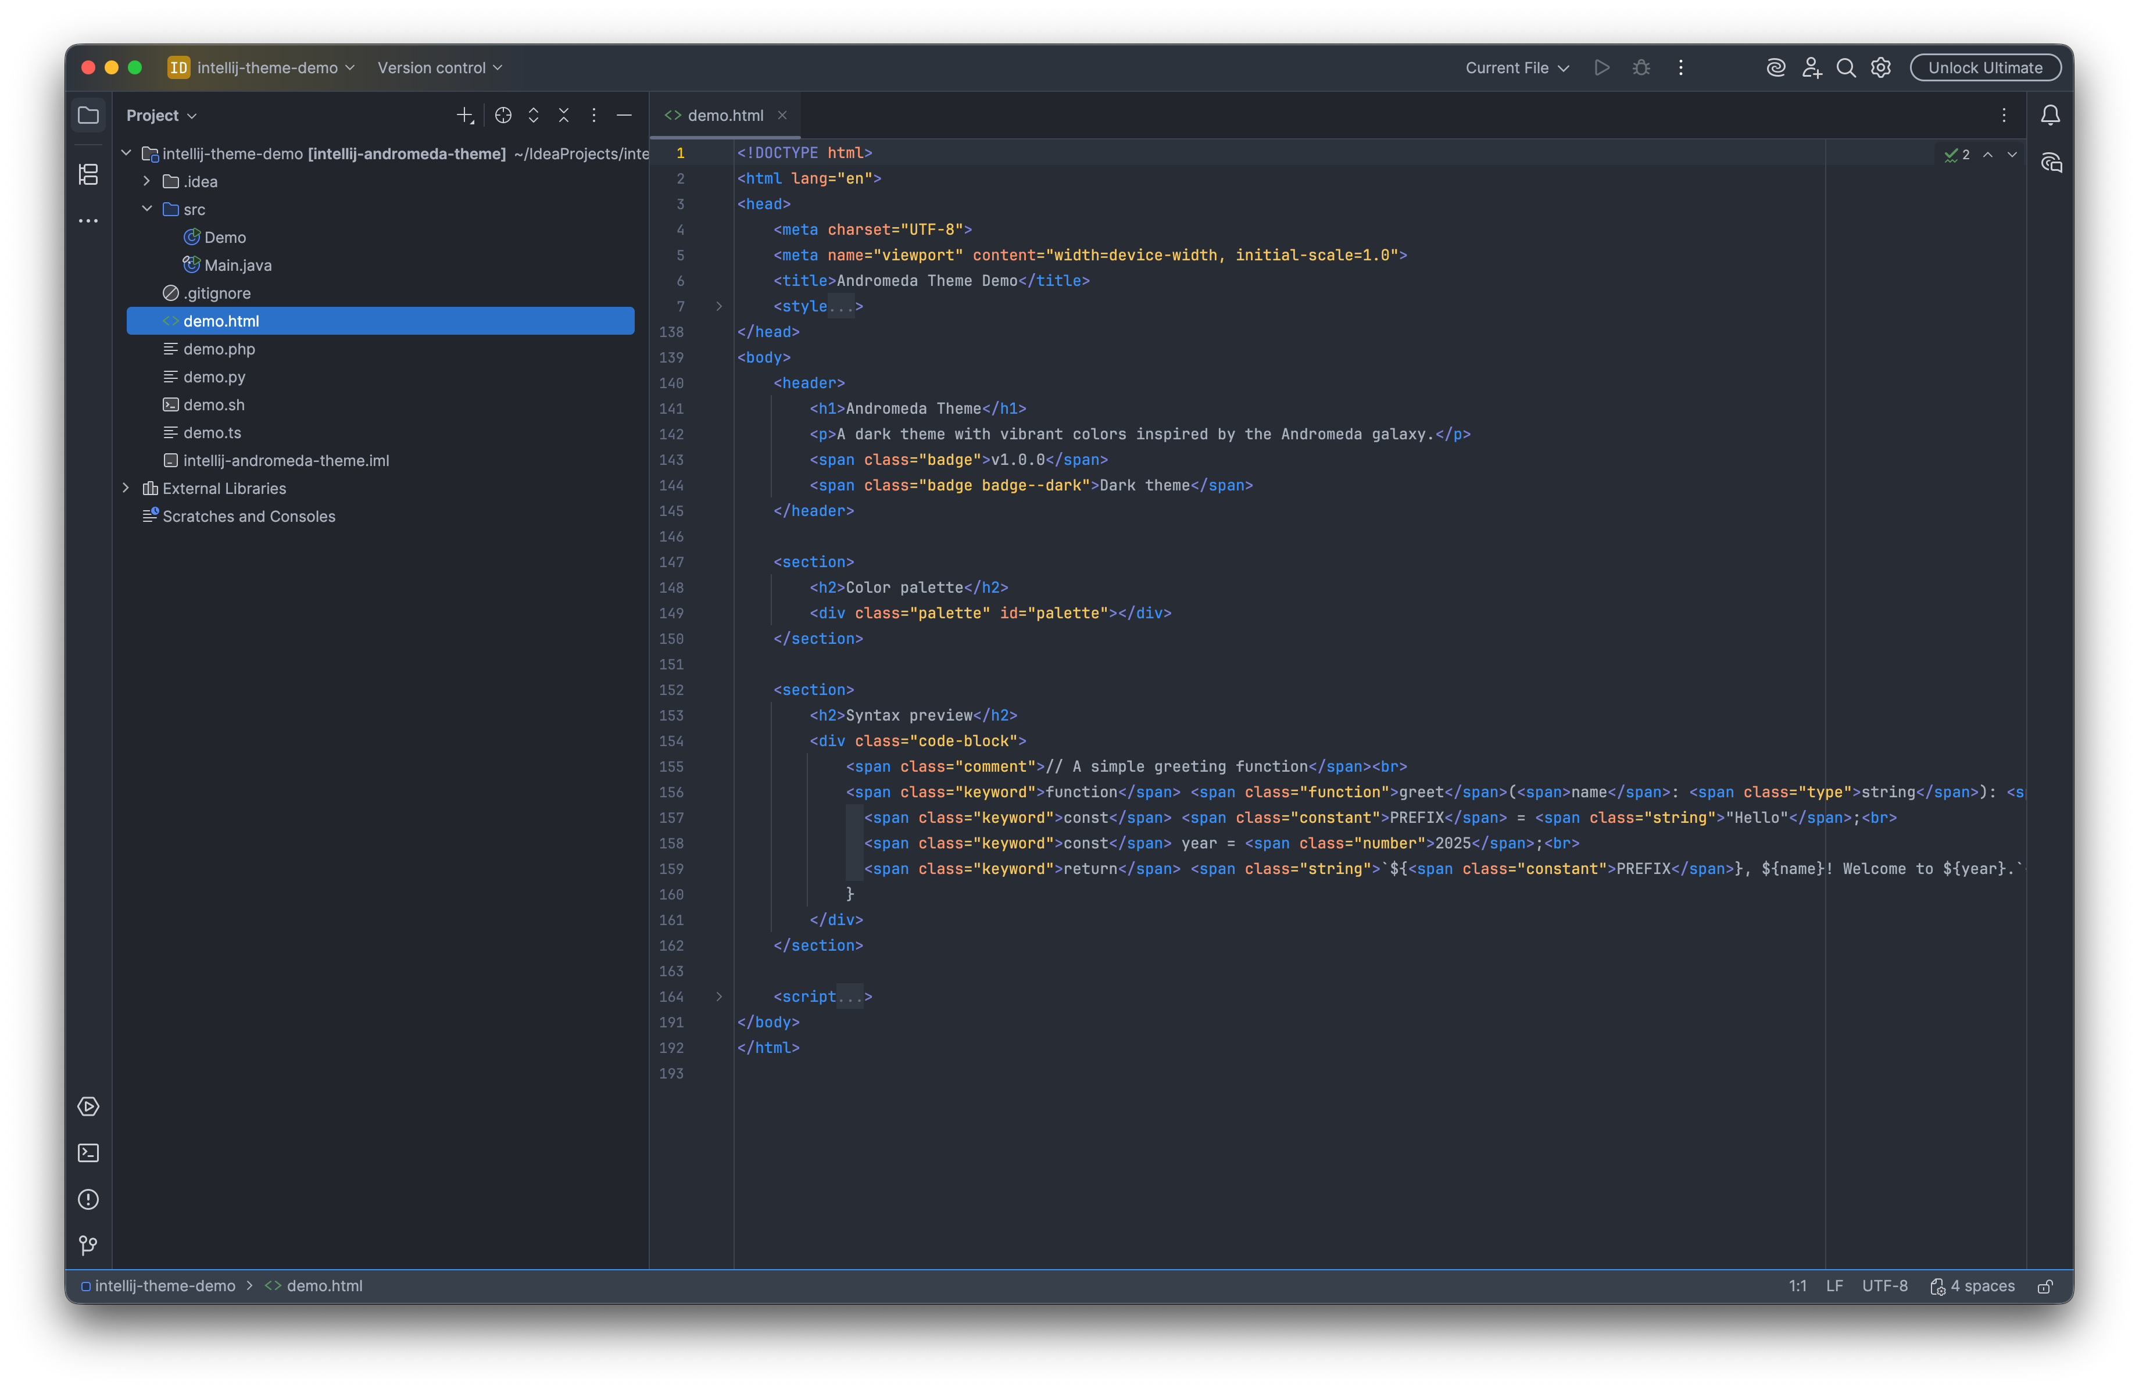Viewport: 2139px width, 1390px height.
Task: Select opened file with the target icon
Action: click(503, 115)
